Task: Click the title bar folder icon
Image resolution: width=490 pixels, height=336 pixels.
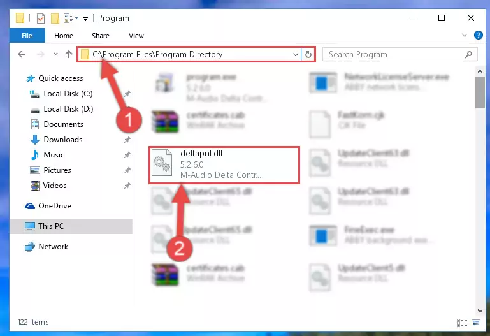Action: (20, 18)
